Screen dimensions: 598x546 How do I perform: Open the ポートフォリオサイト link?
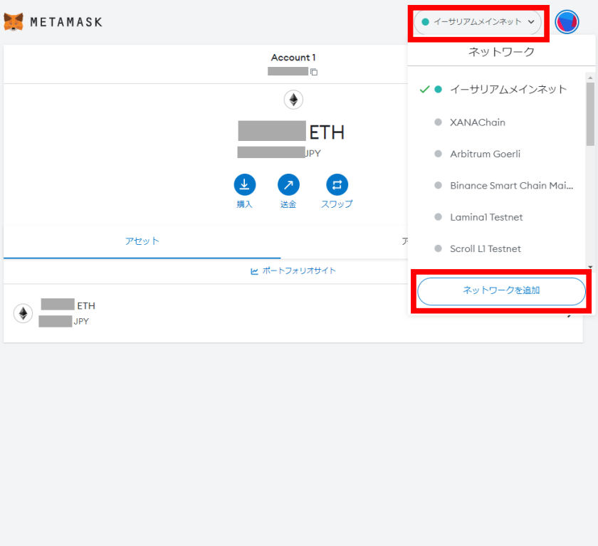pos(293,271)
